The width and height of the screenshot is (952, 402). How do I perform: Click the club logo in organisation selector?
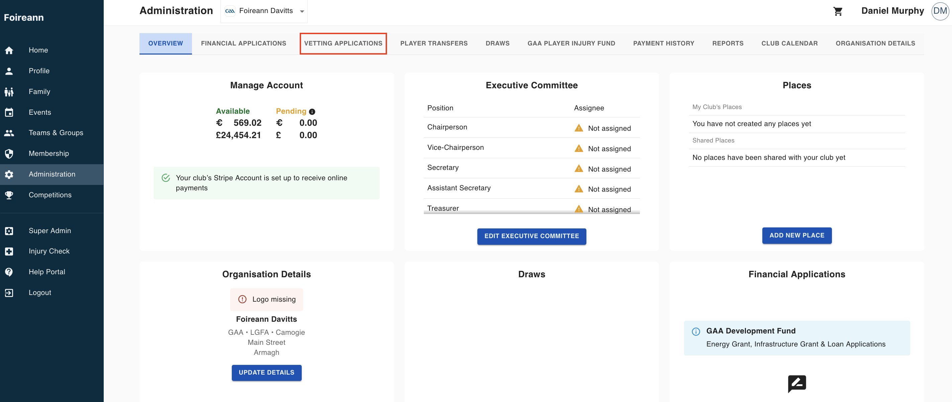point(230,11)
